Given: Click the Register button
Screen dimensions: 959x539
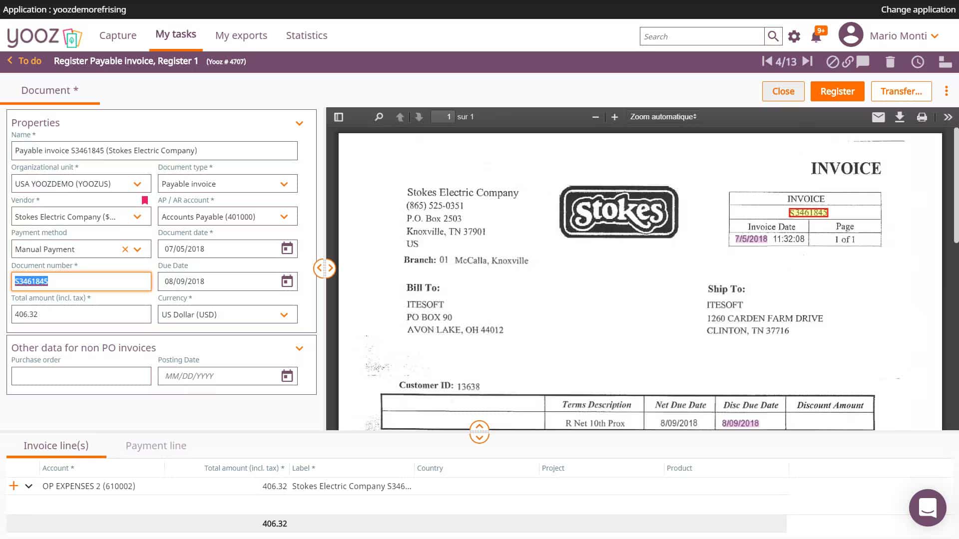Looking at the screenshot, I should [837, 91].
